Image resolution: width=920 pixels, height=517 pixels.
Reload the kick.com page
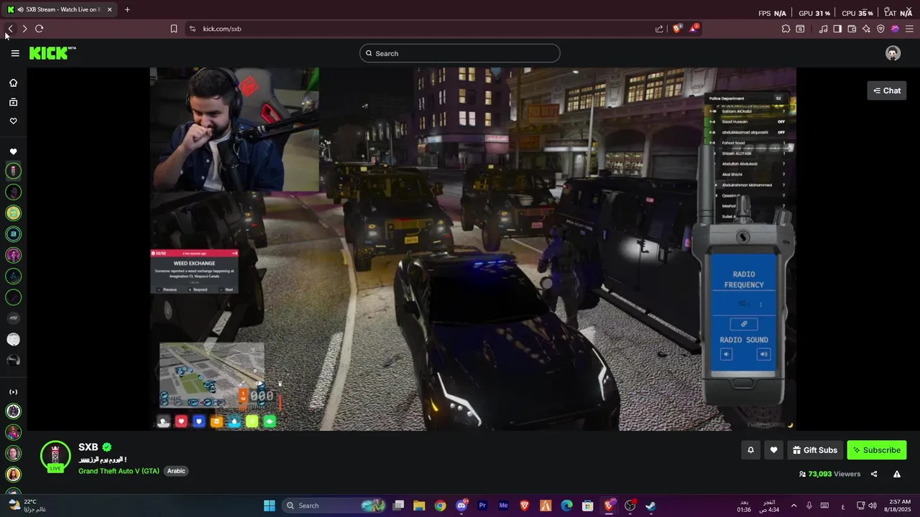click(39, 29)
